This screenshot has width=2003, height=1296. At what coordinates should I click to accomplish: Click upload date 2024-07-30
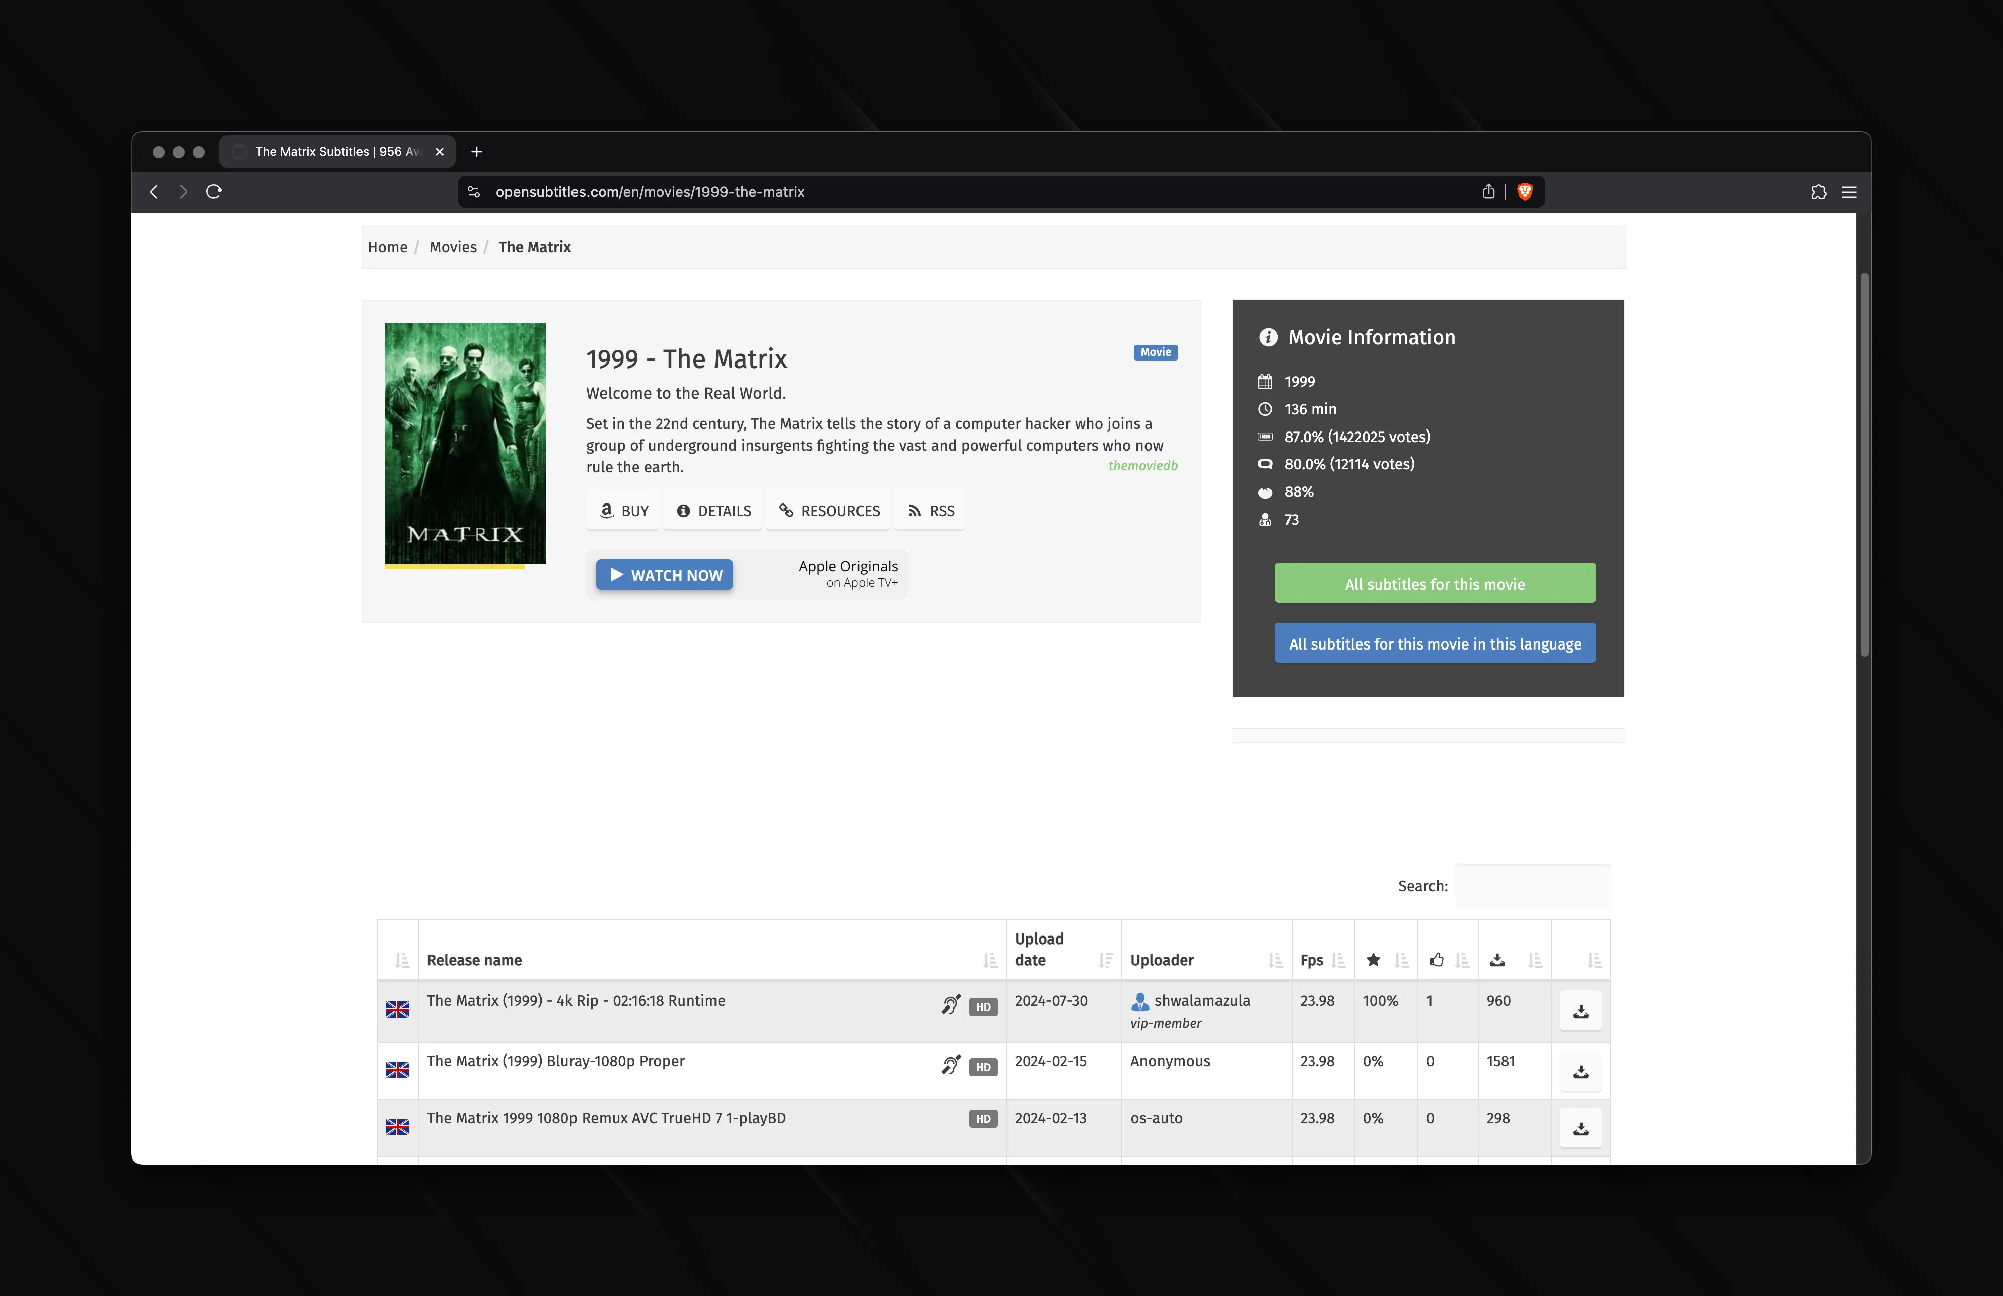point(1050,1000)
